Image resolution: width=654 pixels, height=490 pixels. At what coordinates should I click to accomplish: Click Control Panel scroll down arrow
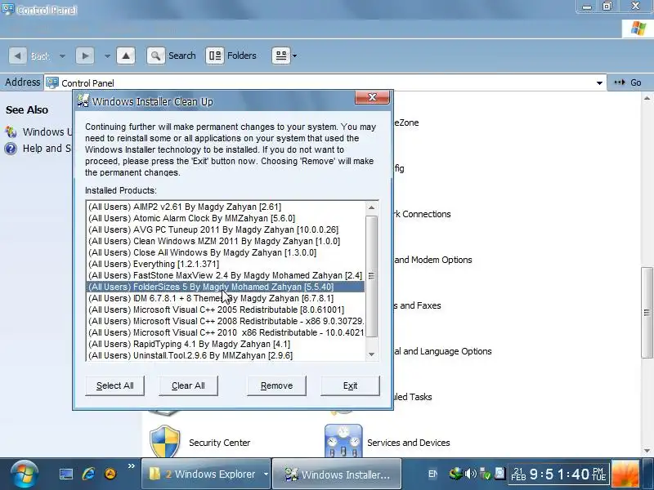pyautogui.click(x=647, y=451)
